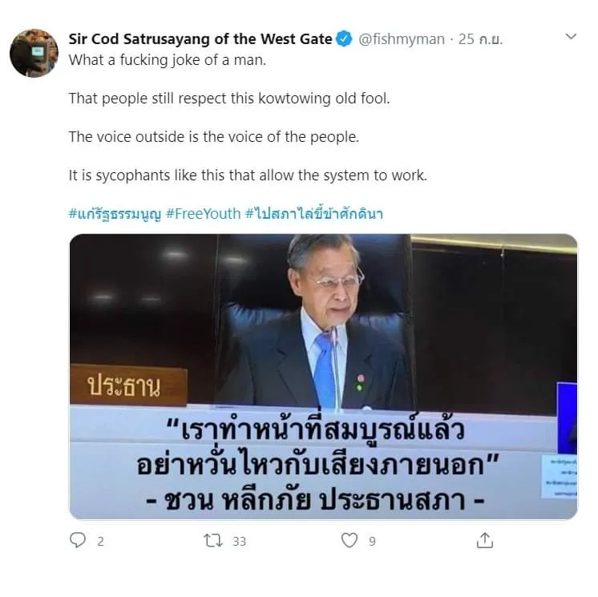This screenshot has width=598, height=597.
Task: Retweet using the retweet arrows icon
Action: pyautogui.click(x=213, y=541)
